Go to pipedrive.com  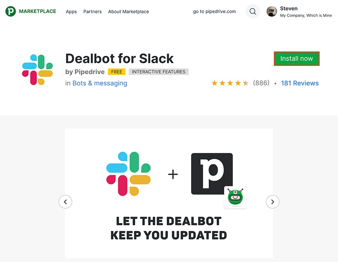tap(214, 12)
